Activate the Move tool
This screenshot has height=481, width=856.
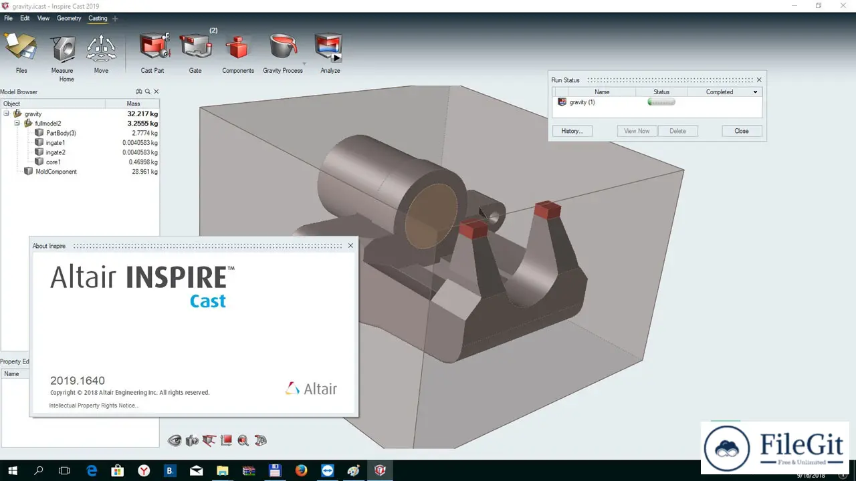pos(101,49)
